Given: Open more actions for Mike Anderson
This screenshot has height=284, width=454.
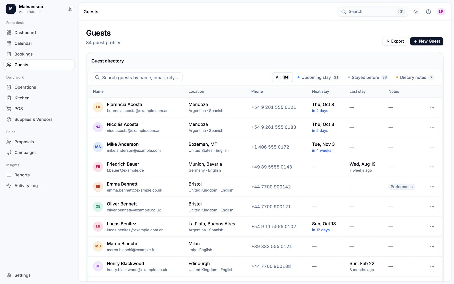Looking at the screenshot, I should tap(432, 147).
